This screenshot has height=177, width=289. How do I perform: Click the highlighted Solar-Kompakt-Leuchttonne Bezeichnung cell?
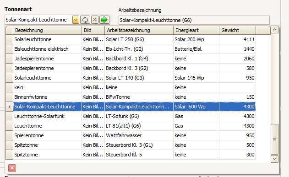click(47, 107)
